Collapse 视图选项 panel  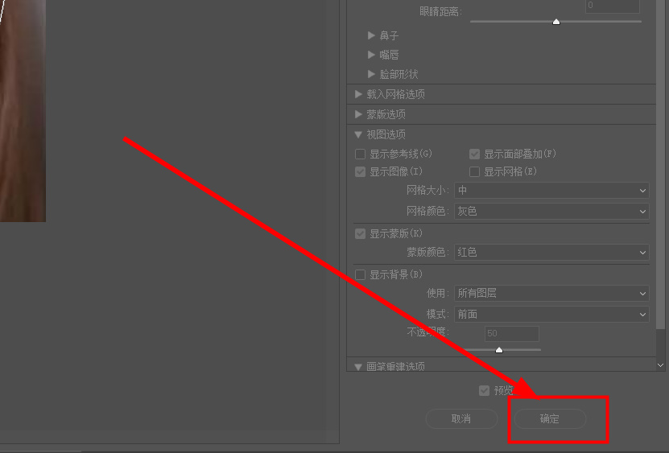(x=358, y=134)
